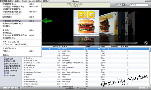
Task: Choose 新增智慧型播放清單 menu item
Action: coord(21,12)
